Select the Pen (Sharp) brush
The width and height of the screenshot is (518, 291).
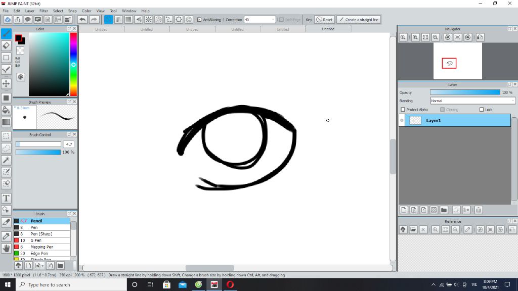[41, 234]
